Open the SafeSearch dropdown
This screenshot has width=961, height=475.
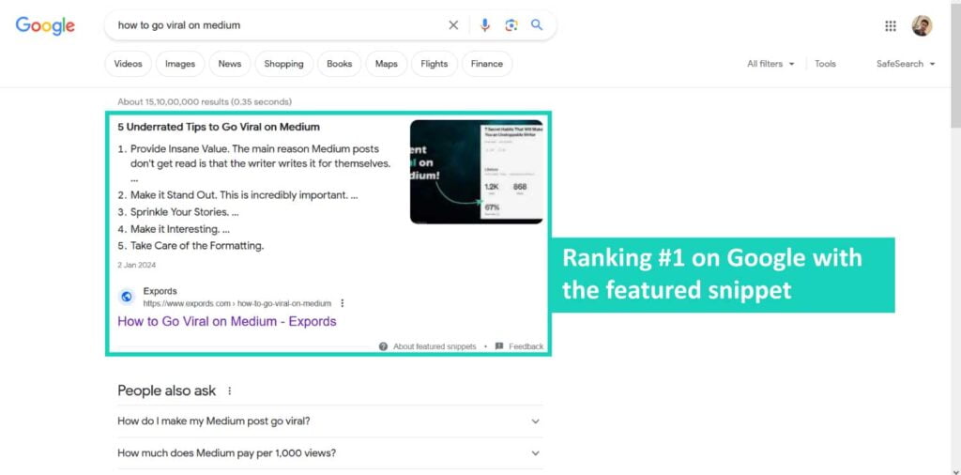906,64
